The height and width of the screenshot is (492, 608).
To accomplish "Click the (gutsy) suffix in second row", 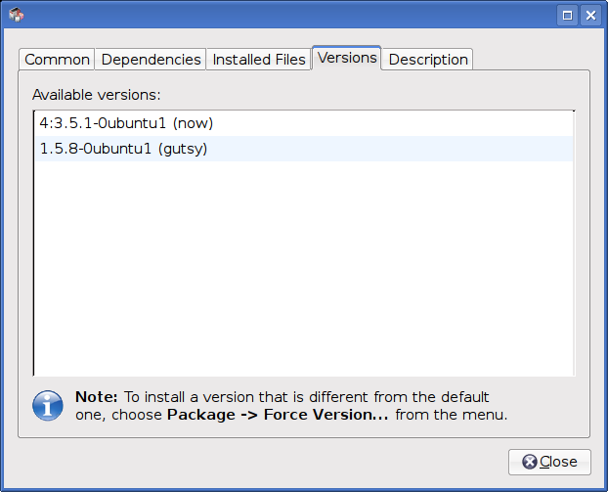I will 183,149.
